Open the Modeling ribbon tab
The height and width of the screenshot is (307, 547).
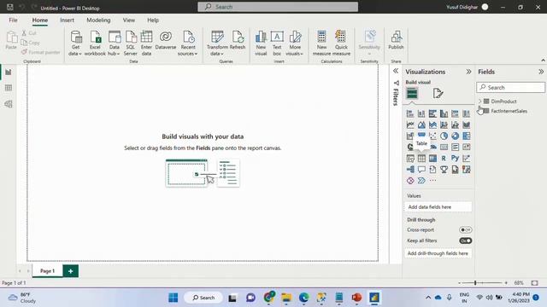tap(98, 20)
